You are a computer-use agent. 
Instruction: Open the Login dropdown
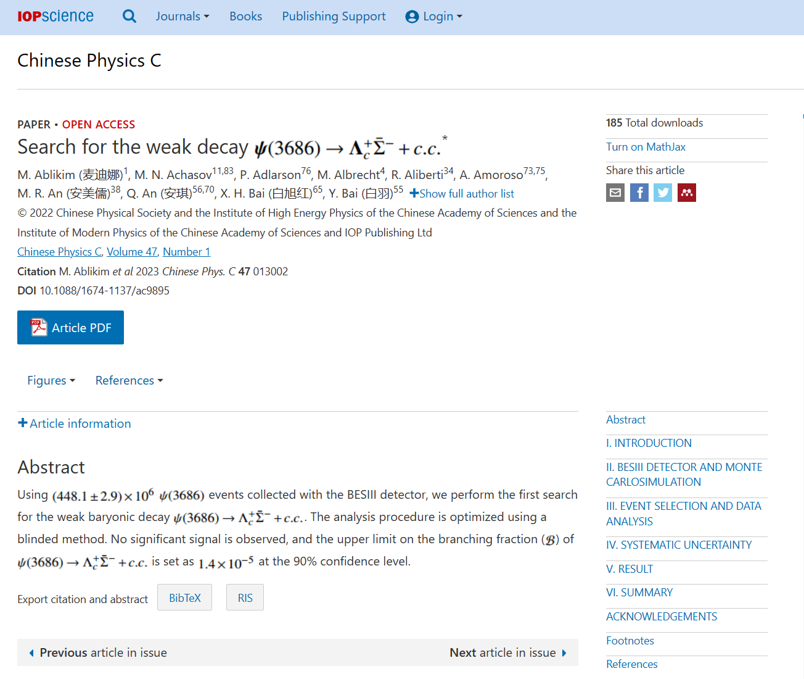pos(434,17)
